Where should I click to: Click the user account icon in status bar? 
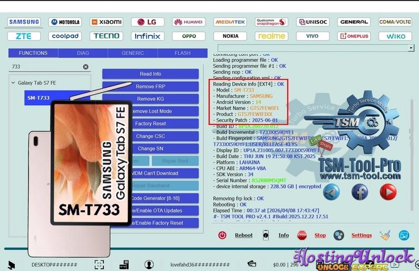[x=149, y=264]
